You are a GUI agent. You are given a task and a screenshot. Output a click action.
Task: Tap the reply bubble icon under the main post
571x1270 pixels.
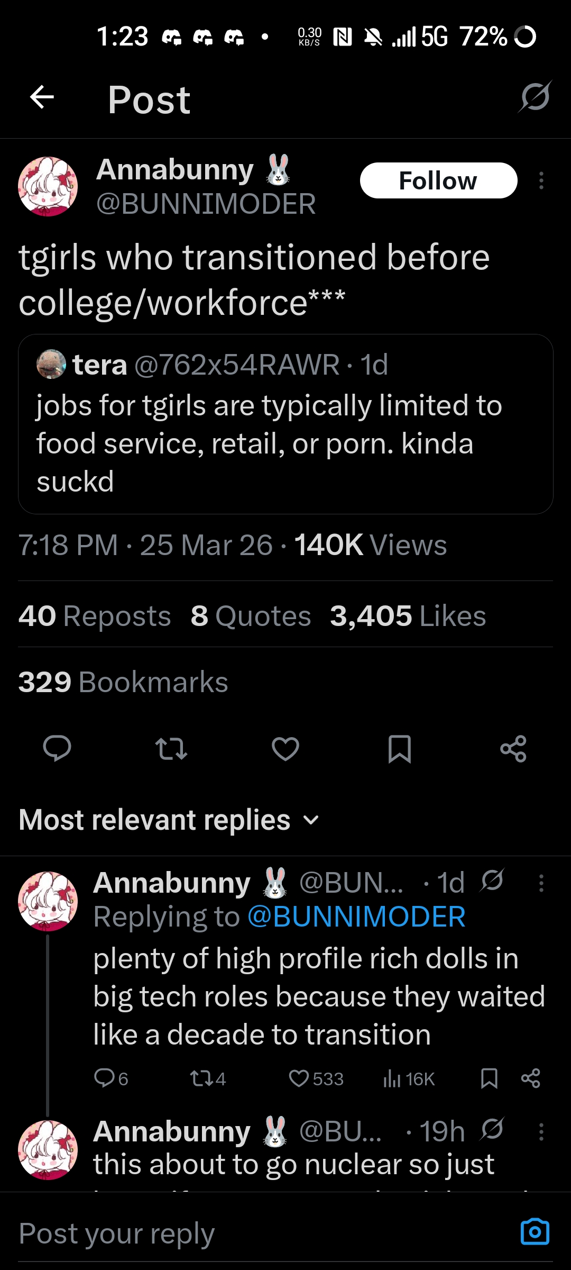click(57, 748)
